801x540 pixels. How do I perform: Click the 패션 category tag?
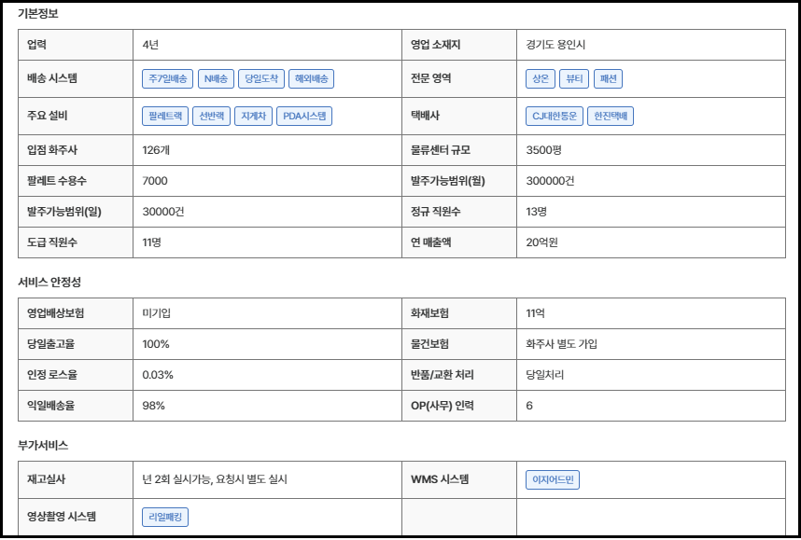point(608,79)
